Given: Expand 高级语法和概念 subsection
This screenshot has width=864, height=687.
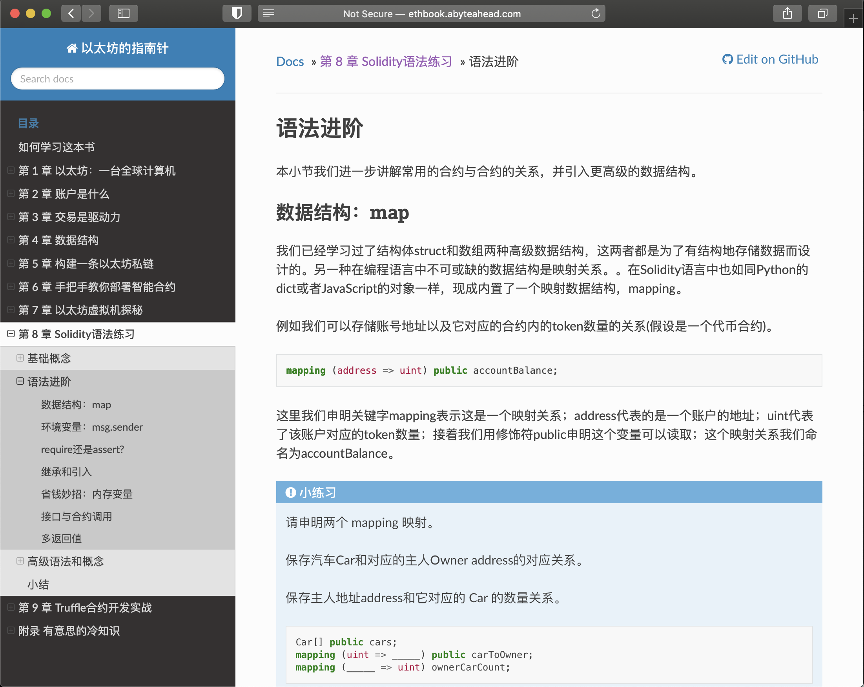Looking at the screenshot, I should pyautogui.click(x=20, y=561).
